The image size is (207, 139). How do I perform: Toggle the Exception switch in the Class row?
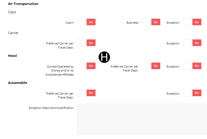click(192, 22)
